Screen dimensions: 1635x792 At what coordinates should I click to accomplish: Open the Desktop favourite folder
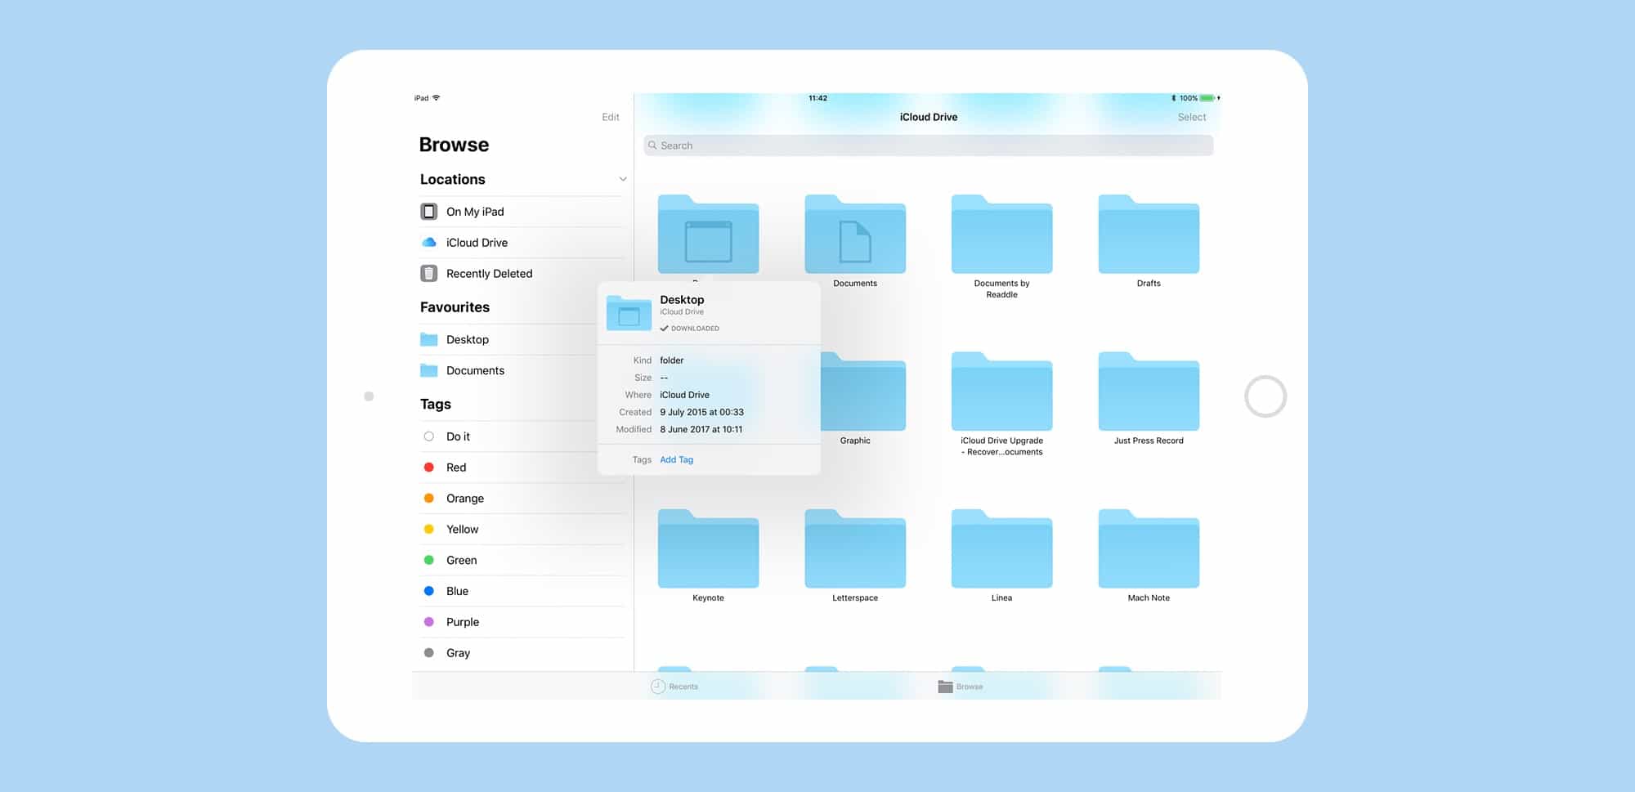point(468,339)
